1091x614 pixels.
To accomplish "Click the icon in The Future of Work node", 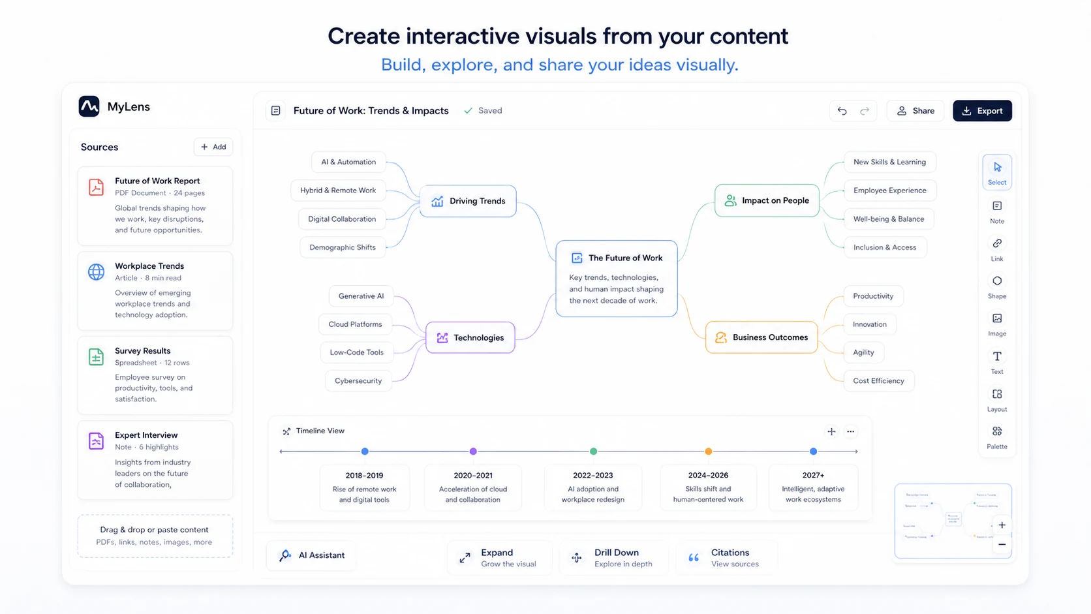I will [577, 258].
